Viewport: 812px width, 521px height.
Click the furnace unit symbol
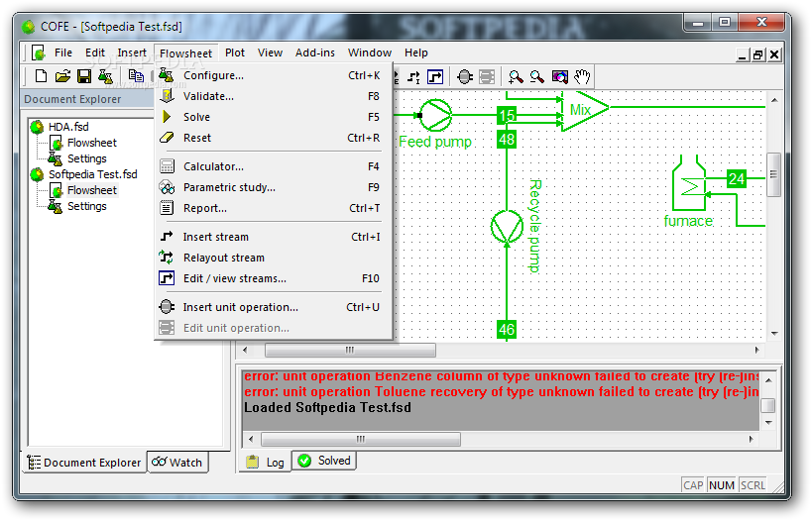point(689,184)
